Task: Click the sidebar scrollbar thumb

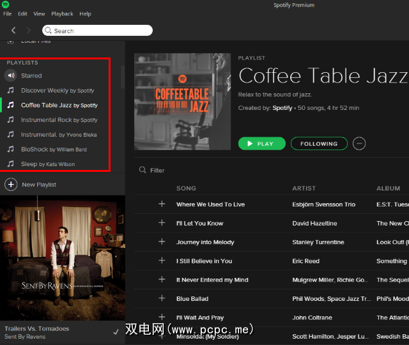Action: 122,77
